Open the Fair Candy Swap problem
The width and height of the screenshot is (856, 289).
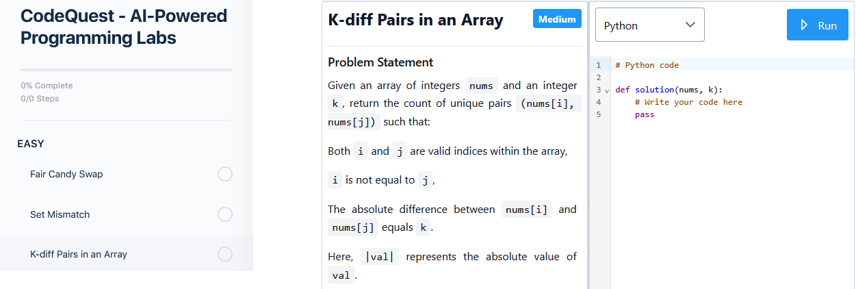pyautogui.click(x=66, y=174)
